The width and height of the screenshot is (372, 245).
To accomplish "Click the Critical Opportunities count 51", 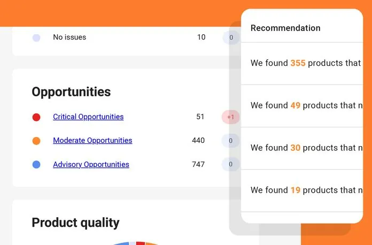I will 200,117.
